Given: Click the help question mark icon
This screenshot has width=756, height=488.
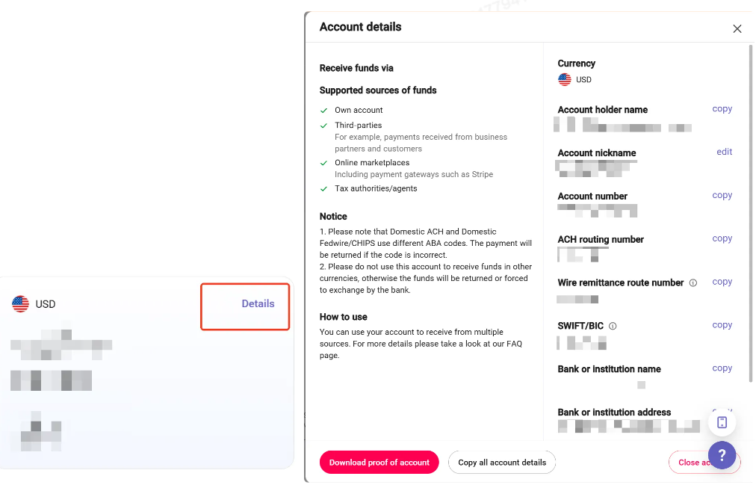Looking at the screenshot, I should (x=722, y=454).
